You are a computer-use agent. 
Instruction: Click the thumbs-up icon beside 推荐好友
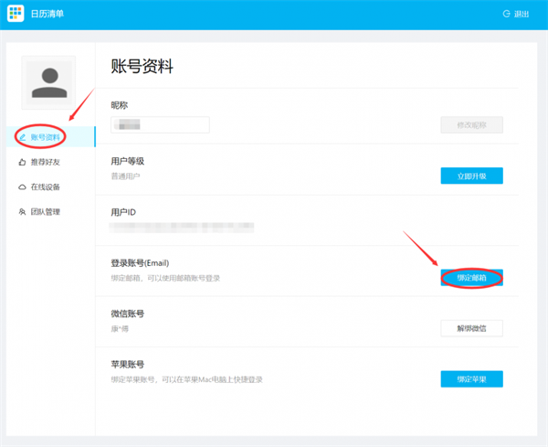click(23, 162)
